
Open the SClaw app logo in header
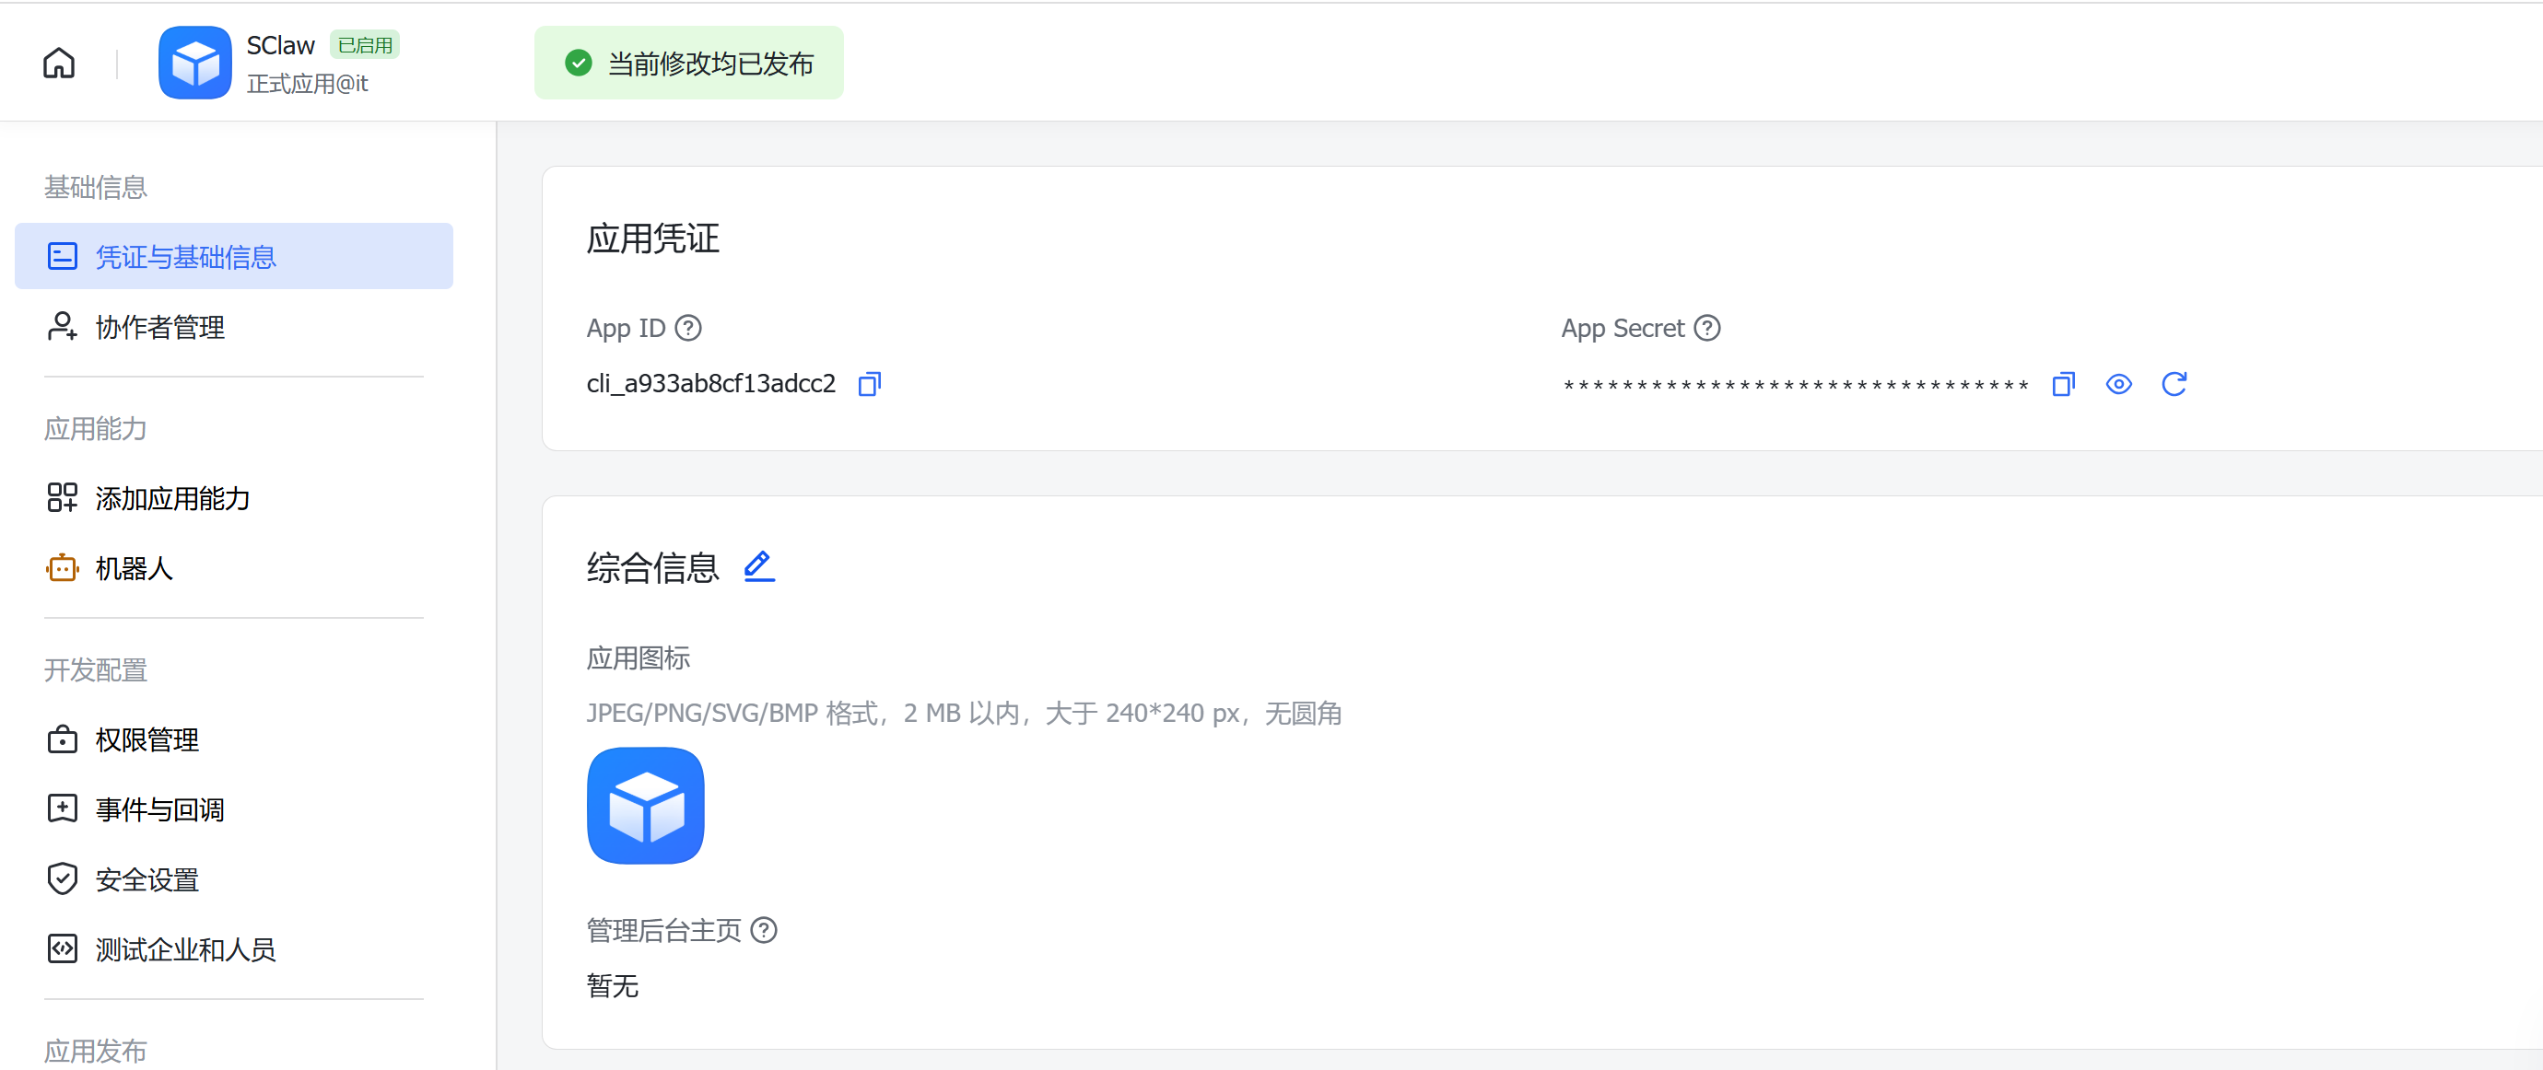click(x=195, y=64)
